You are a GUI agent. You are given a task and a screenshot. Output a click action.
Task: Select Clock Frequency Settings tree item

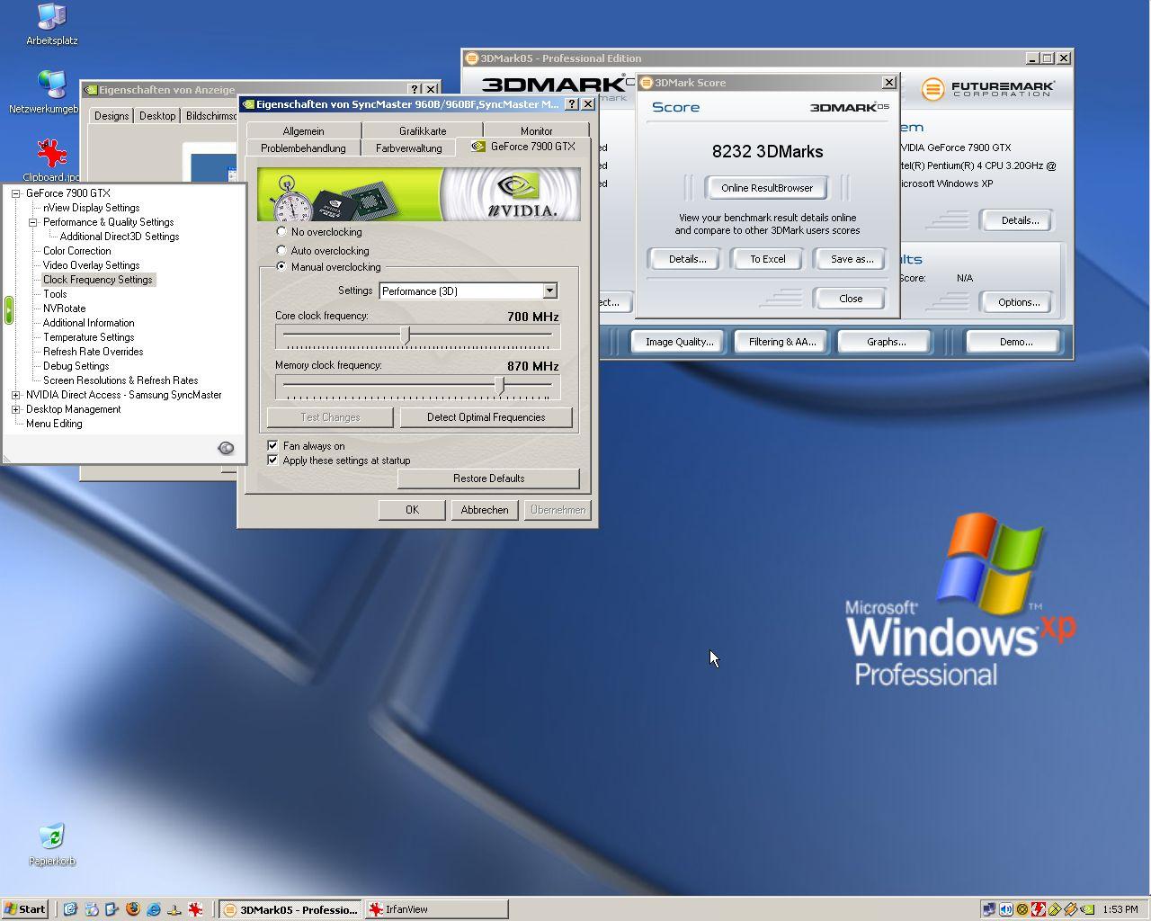98,280
